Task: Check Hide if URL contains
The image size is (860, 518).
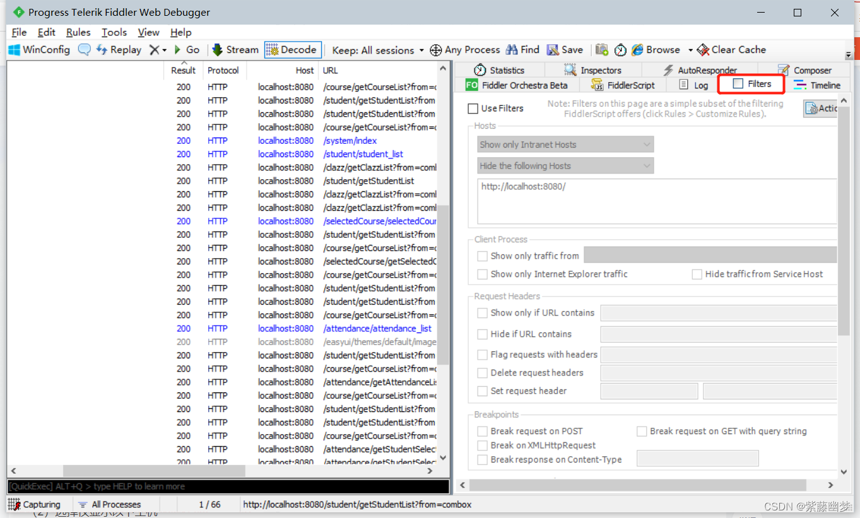Action: [x=483, y=334]
